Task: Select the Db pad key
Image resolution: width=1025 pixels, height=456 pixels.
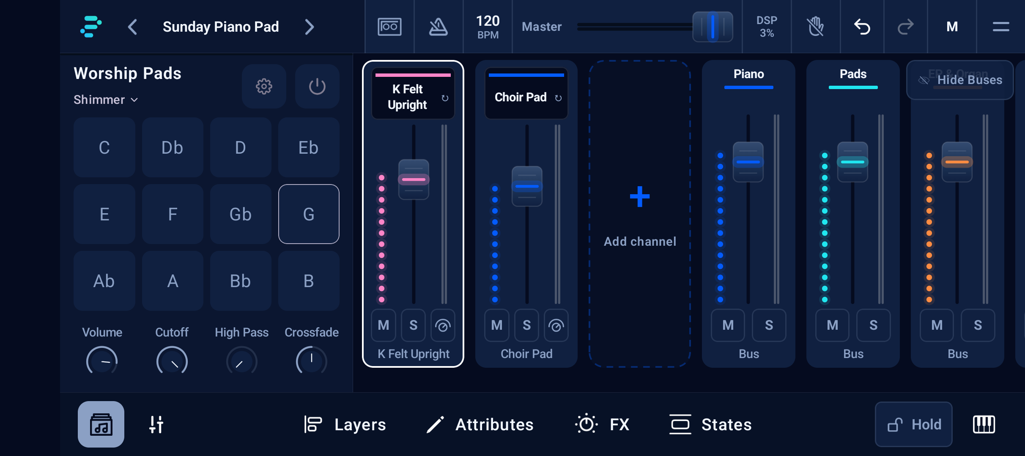Action: pyautogui.click(x=173, y=147)
